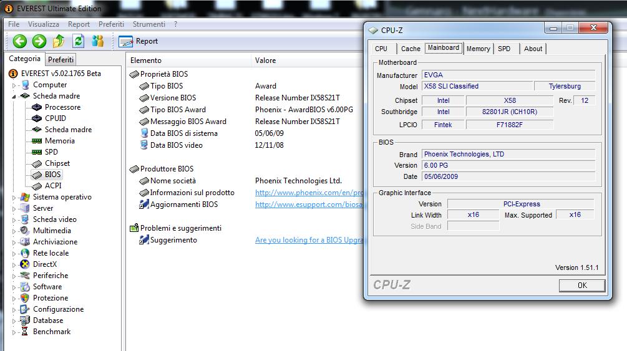Click OK button in CPU-Z window
The image size is (627, 351).
582,286
